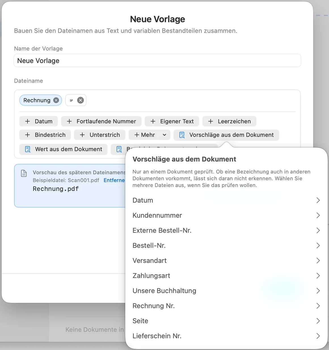Open the Mehr dropdown
329x350 pixels.
(149, 135)
